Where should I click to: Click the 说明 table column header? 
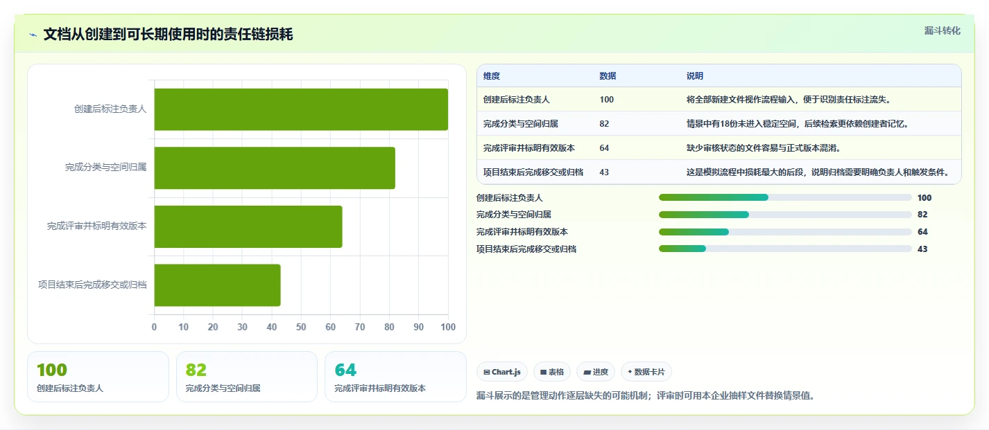(695, 76)
